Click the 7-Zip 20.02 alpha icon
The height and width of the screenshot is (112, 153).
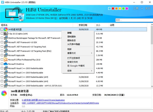pos(6,34)
